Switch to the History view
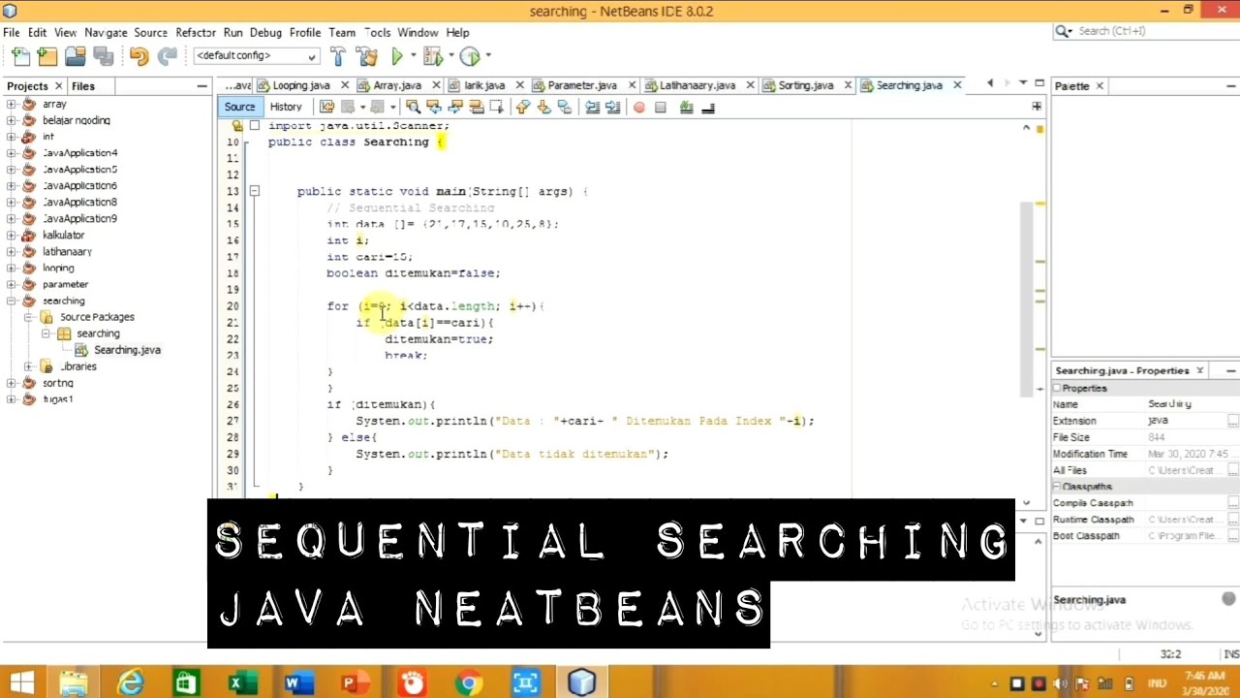This screenshot has height=698, width=1240. 286,107
